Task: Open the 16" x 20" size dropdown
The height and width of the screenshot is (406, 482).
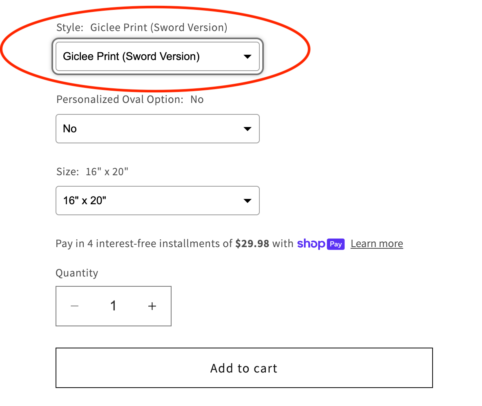Action: (x=157, y=201)
